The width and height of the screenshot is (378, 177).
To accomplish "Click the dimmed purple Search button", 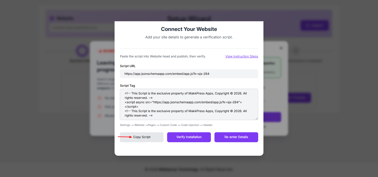I will 314,26.
